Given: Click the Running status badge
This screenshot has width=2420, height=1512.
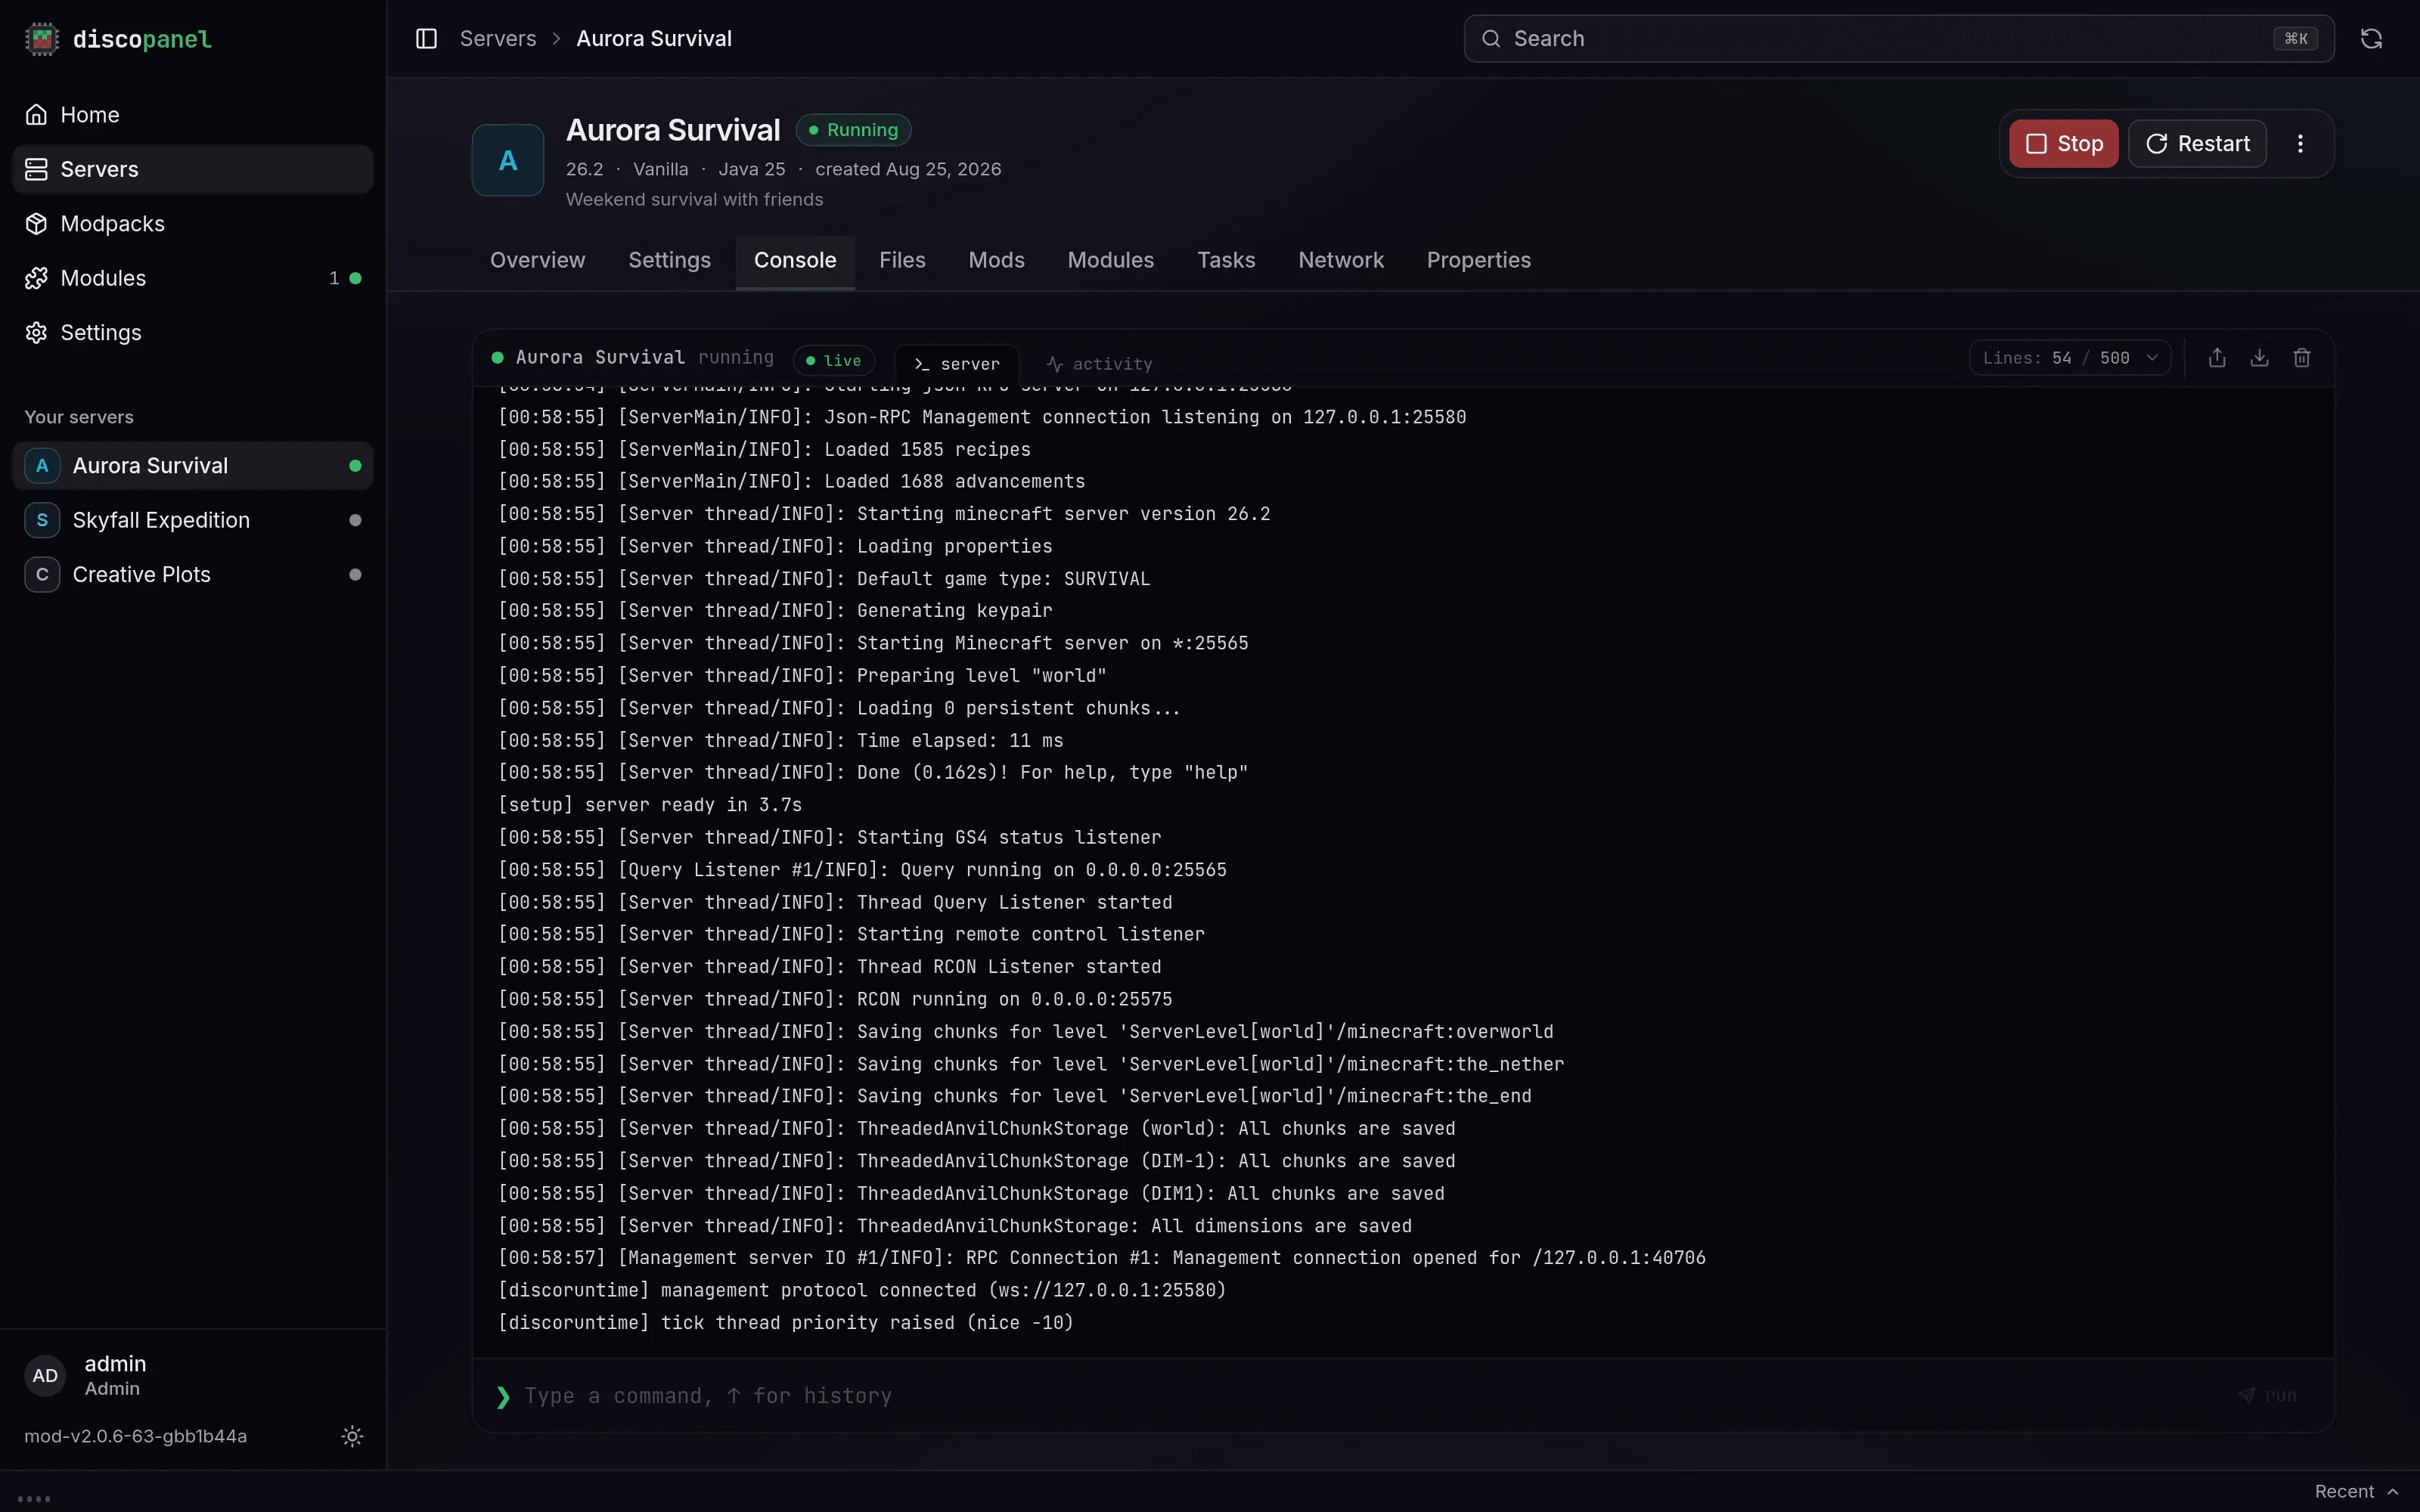Looking at the screenshot, I should (853, 130).
